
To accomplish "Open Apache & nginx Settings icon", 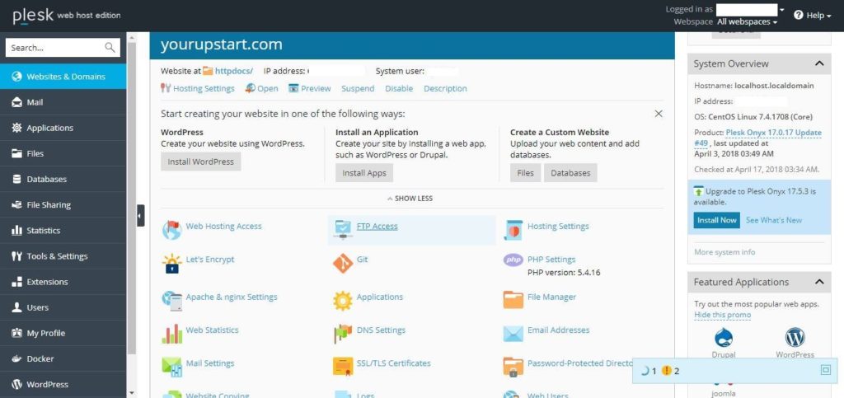I will click(171, 301).
